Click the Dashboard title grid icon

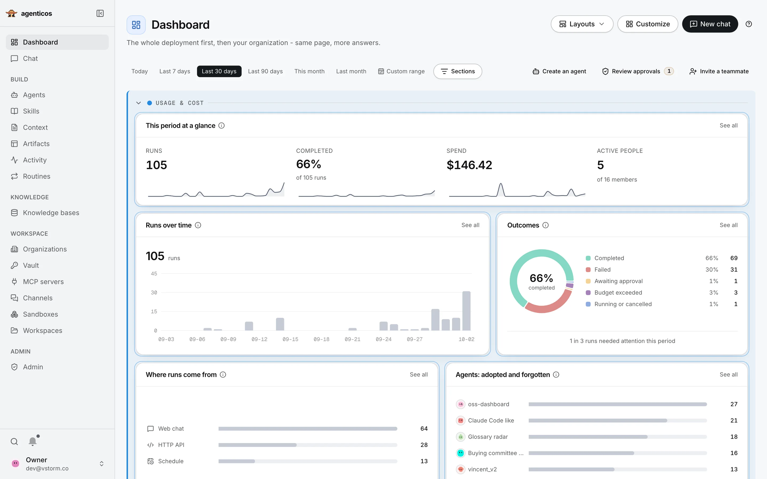136,25
